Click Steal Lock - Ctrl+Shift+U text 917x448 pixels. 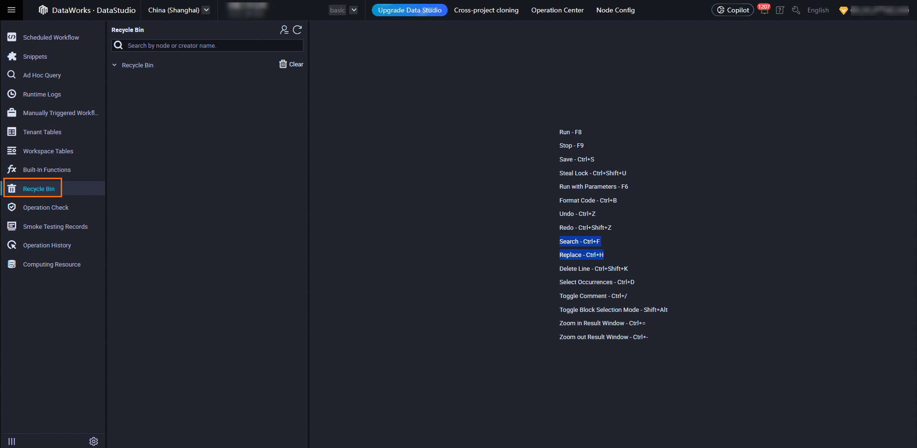[593, 173]
